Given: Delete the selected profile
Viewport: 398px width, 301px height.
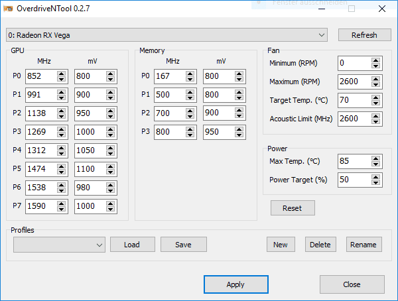Looking at the screenshot, I should (x=320, y=245).
